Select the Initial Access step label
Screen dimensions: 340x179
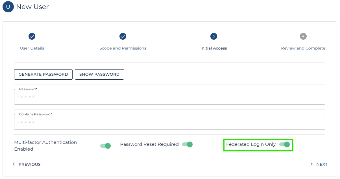click(213, 48)
